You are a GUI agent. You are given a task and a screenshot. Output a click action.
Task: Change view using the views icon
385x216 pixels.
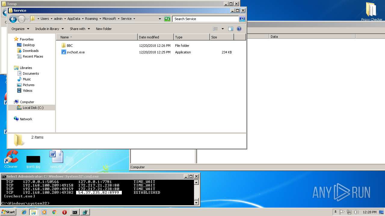[215, 29]
